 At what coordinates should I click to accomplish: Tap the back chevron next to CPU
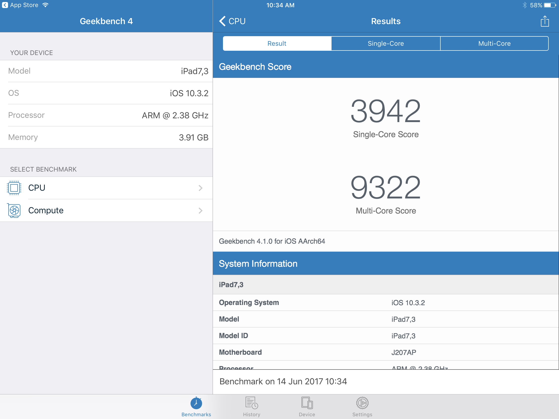pos(222,21)
